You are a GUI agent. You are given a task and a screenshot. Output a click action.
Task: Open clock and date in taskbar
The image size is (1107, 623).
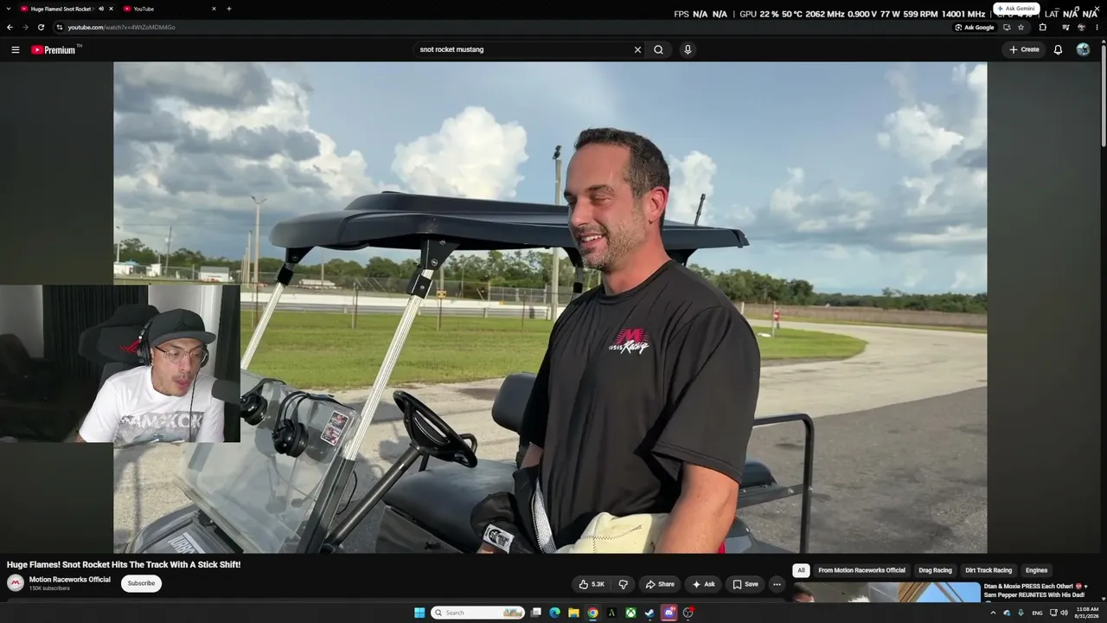pos(1087,613)
